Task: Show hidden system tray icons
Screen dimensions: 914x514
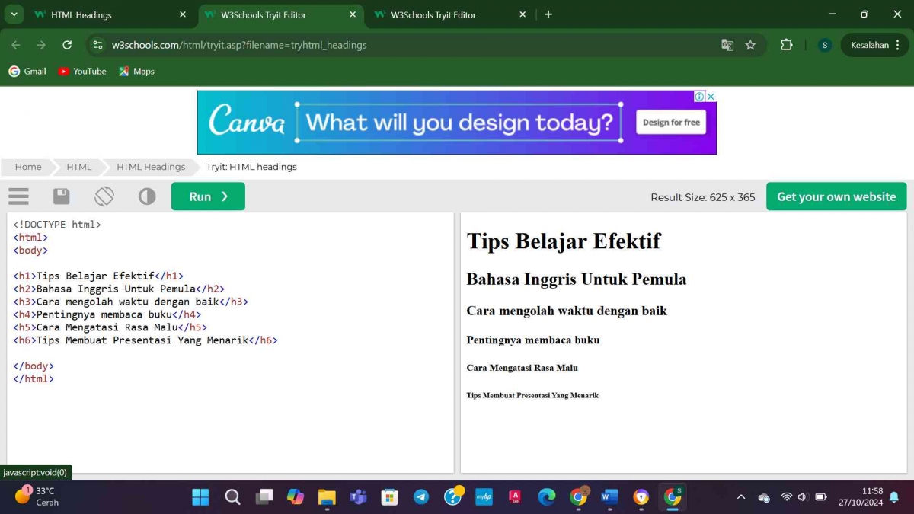Action: 741,497
